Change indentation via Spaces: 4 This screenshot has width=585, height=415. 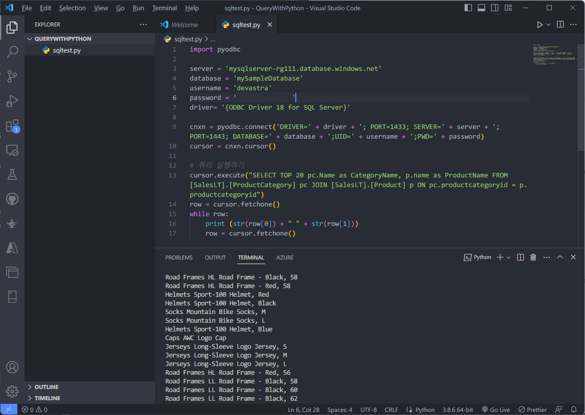(340, 409)
